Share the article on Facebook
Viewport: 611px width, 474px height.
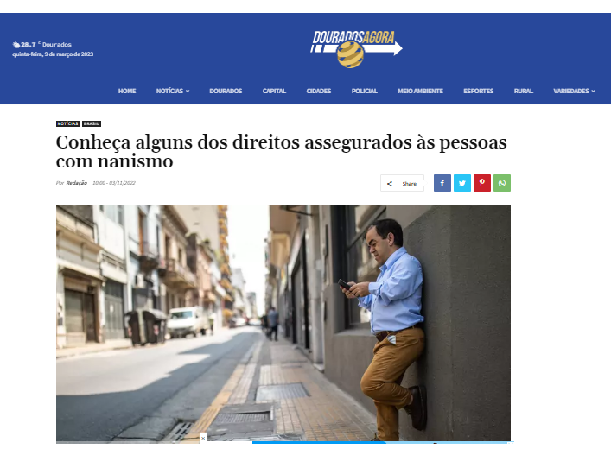pos(442,183)
